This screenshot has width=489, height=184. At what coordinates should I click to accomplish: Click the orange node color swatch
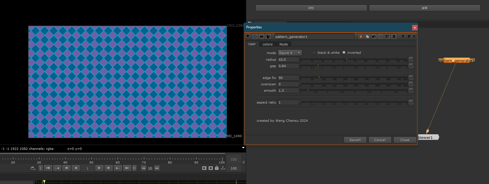point(361,36)
